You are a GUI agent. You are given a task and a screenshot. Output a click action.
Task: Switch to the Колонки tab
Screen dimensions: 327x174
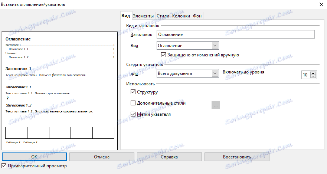point(181,16)
